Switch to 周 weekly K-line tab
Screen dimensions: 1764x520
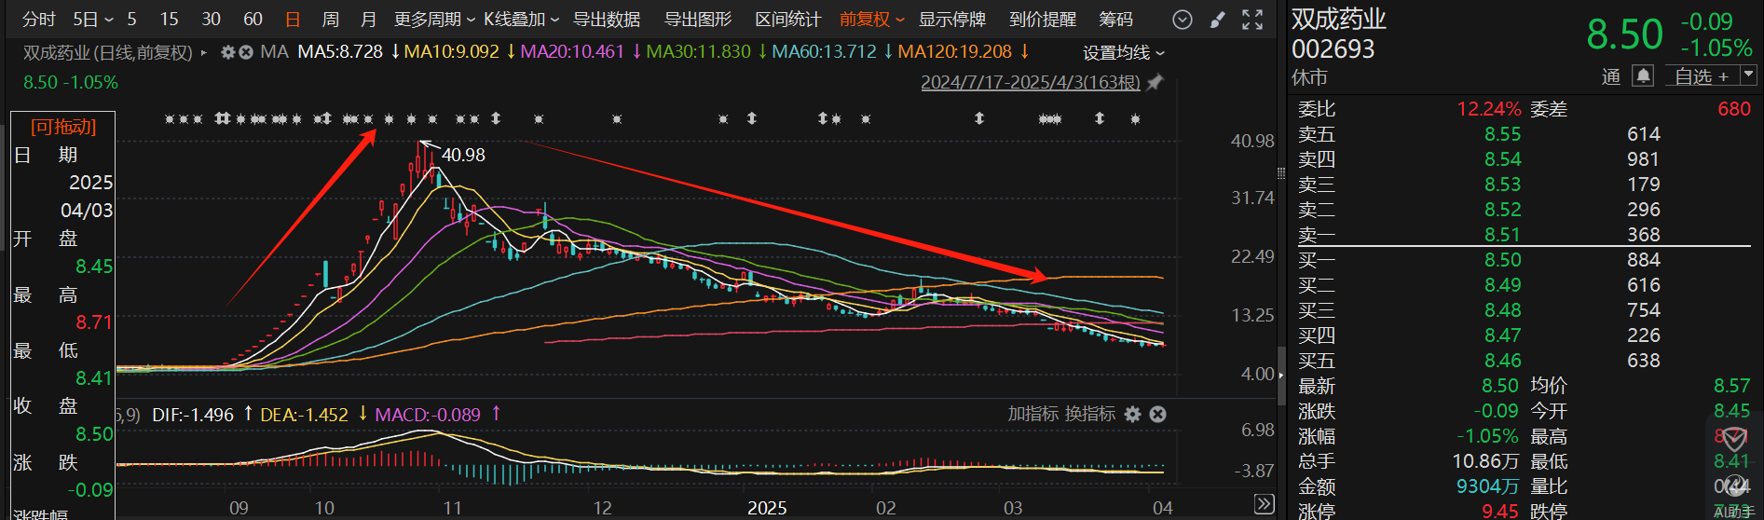point(330,20)
